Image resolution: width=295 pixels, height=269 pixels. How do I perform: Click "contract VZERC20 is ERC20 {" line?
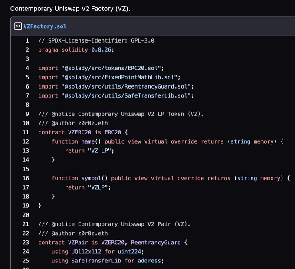83,132
